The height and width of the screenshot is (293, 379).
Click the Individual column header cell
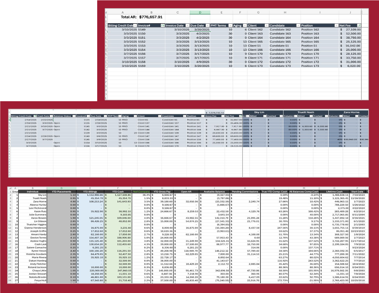33,192
